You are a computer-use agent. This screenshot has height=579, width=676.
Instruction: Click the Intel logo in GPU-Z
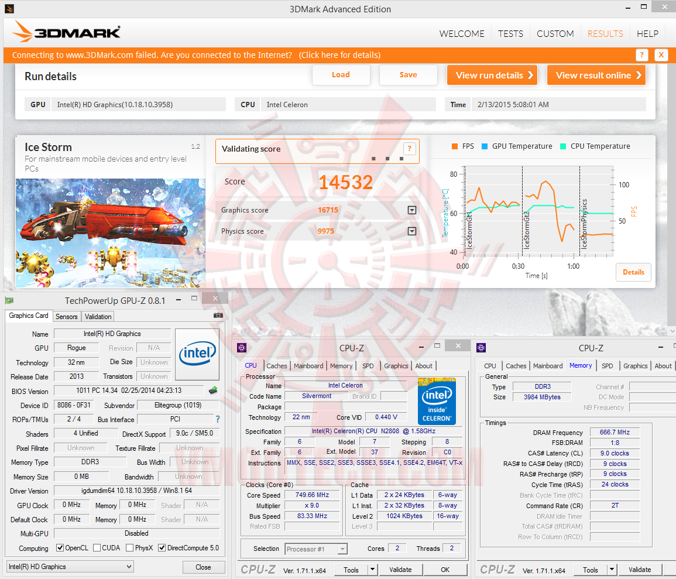coord(197,354)
